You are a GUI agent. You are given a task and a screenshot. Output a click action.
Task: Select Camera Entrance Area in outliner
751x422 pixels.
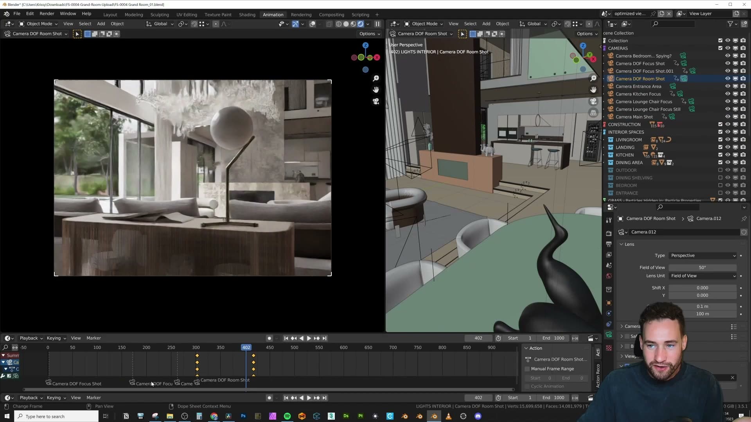coord(638,86)
